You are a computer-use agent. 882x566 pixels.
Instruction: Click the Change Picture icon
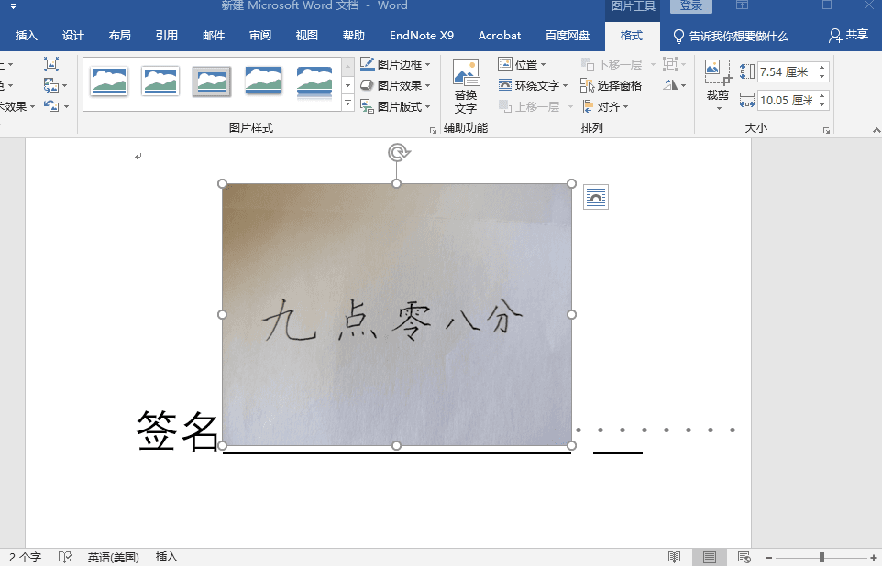click(x=51, y=85)
